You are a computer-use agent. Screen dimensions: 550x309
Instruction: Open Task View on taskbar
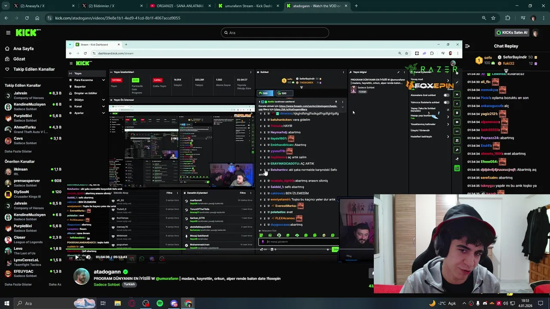tap(103, 303)
